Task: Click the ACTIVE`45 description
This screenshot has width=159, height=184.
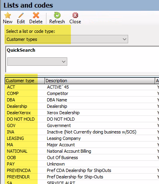Action: (x=58, y=87)
